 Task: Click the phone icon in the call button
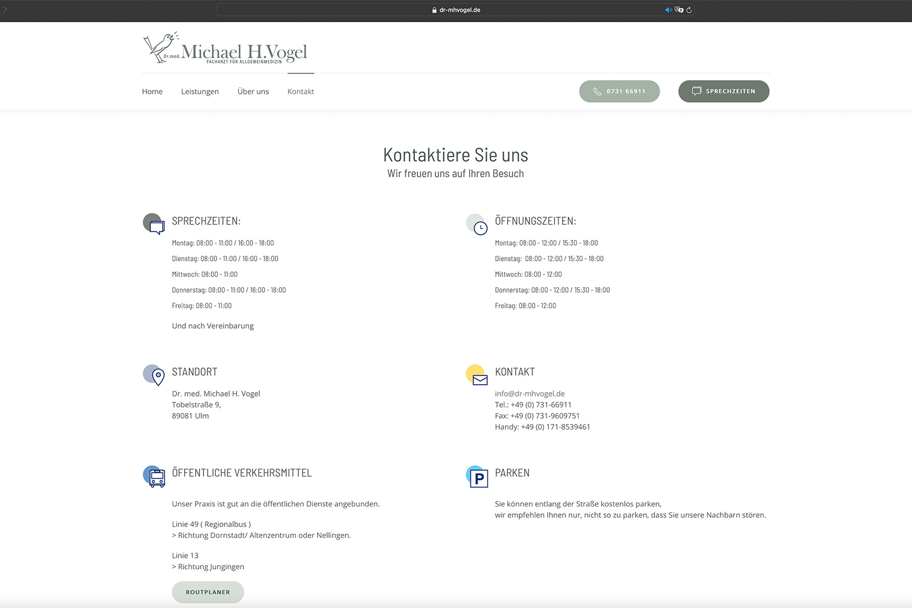coord(597,91)
